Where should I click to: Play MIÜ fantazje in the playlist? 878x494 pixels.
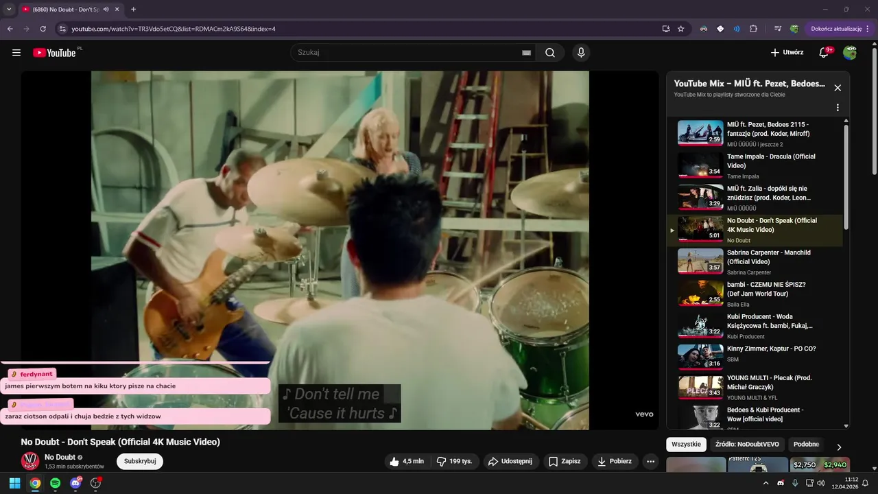pos(755,133)
